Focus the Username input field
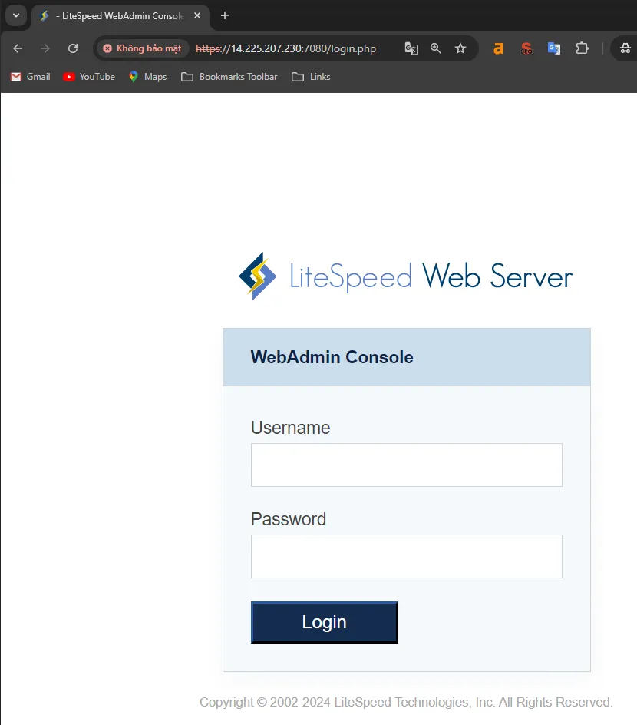Viewport: 637px width, 725px height. pyautogui.click(x=407, y=465)
